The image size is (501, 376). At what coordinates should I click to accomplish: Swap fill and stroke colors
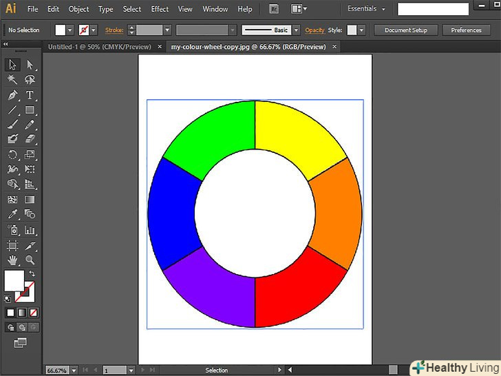click(32, 273)
